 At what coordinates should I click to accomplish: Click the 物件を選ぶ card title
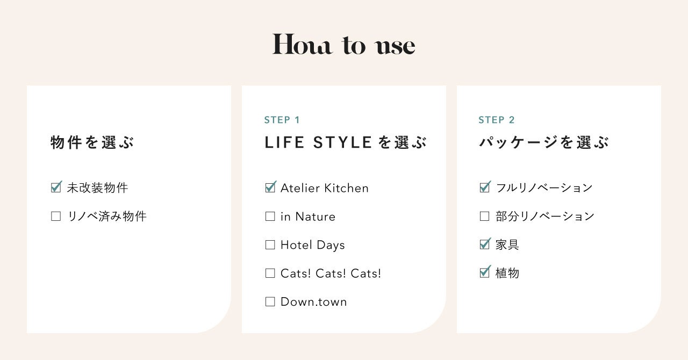pyautogui.click(x=92, y=143)
